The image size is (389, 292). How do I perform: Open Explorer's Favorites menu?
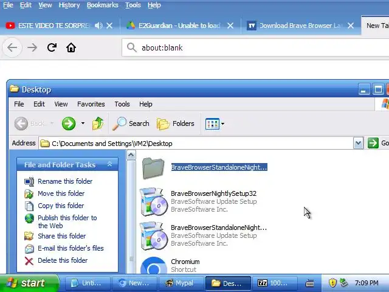coord(91,104)
